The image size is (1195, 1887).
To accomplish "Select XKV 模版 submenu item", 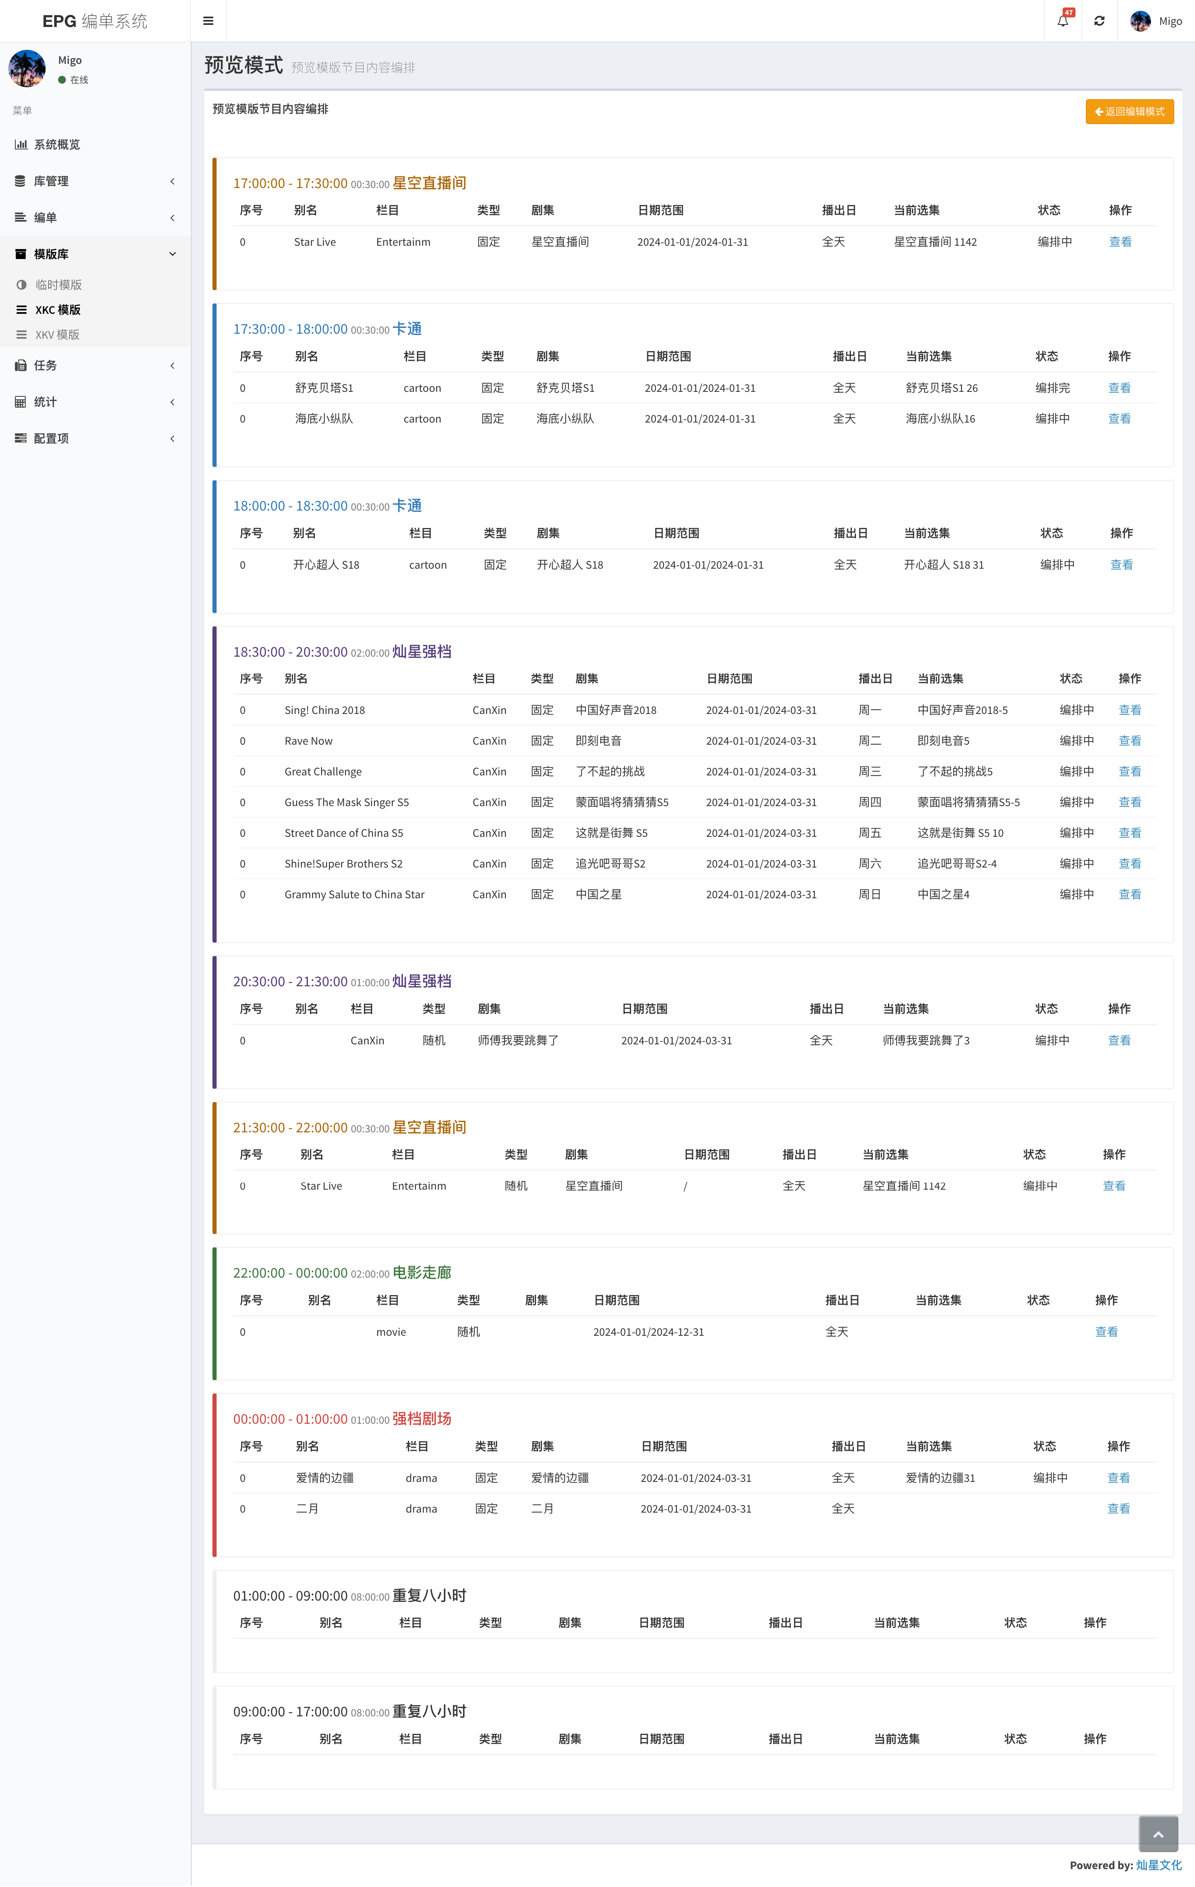I will [57, 335].
